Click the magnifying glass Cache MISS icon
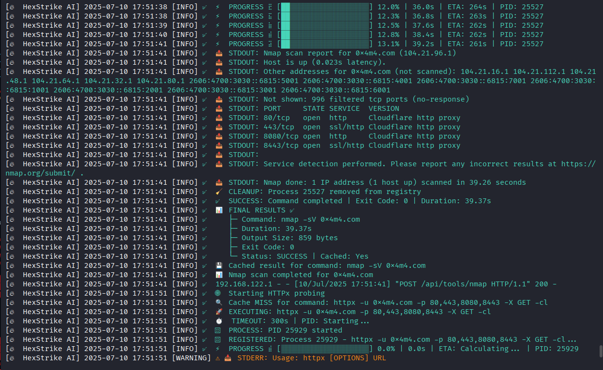The image size is (603, 370). click(x=219, y=302)
